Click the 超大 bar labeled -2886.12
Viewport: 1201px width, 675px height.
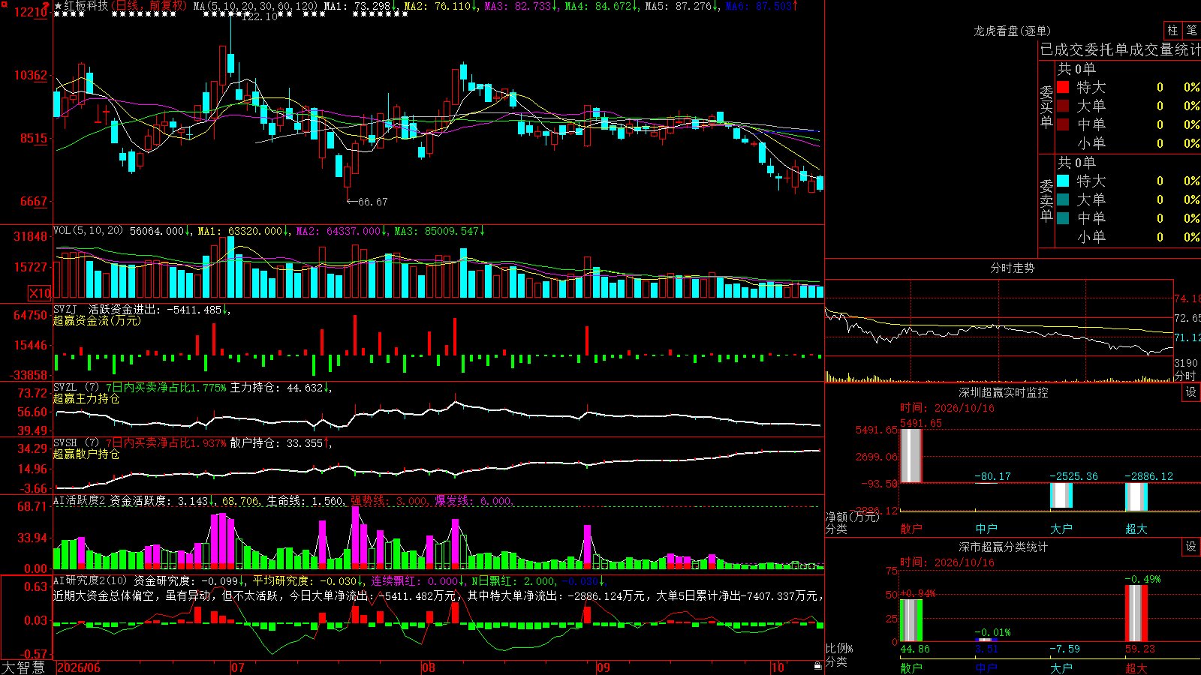pos(1136,496)
